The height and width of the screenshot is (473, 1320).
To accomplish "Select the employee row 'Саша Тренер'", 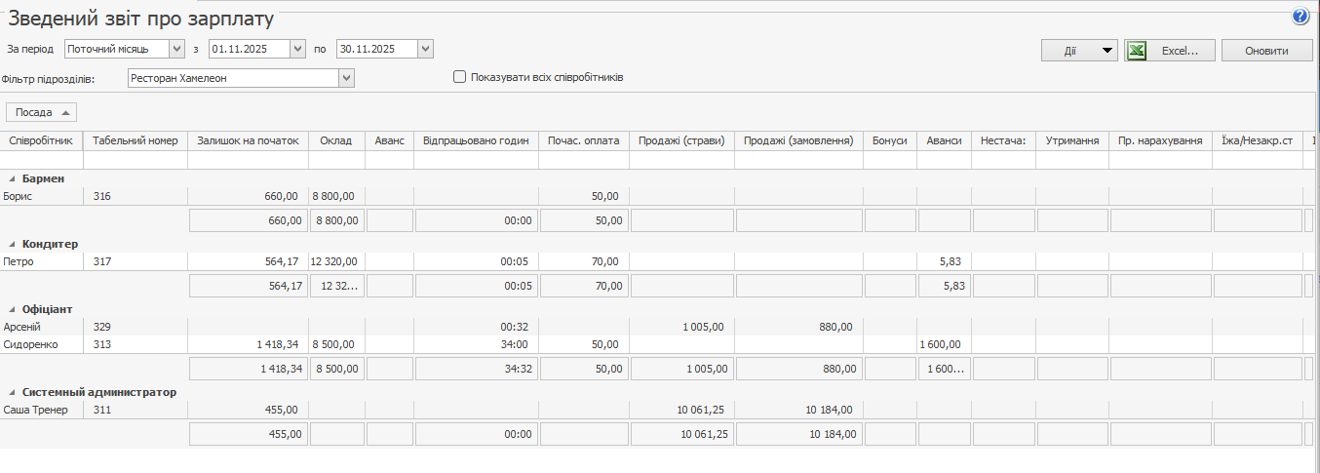I will [x=36, y=410].
